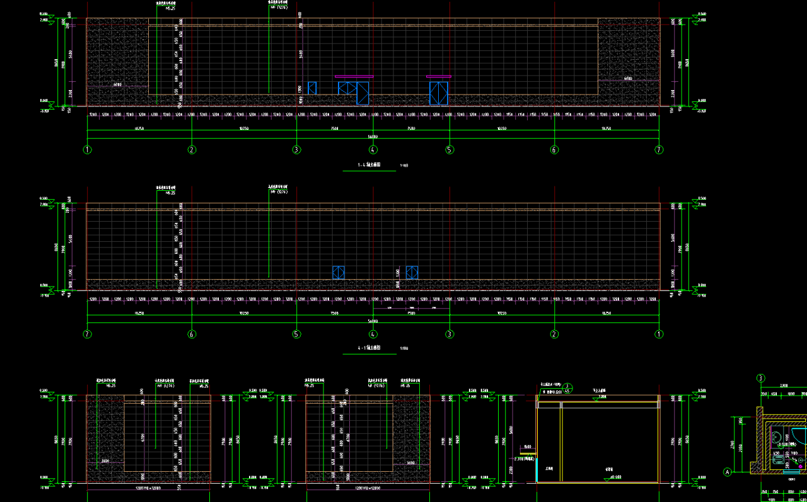The width and height of the screenshot is (807, 502).
Task: Select axis bubble 7 under the second elevation
Action: (x=88, y=334)
